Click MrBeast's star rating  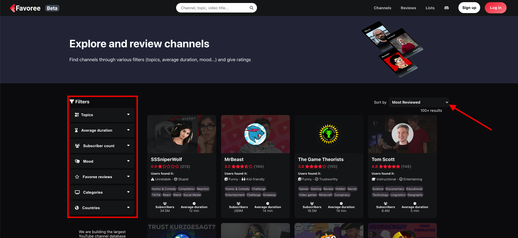pyautogui.click(x=242, y=166)
